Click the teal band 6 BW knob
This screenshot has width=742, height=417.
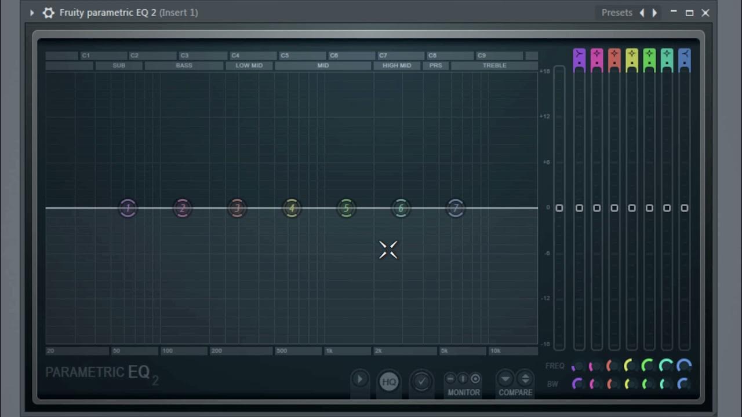point(667,384)
